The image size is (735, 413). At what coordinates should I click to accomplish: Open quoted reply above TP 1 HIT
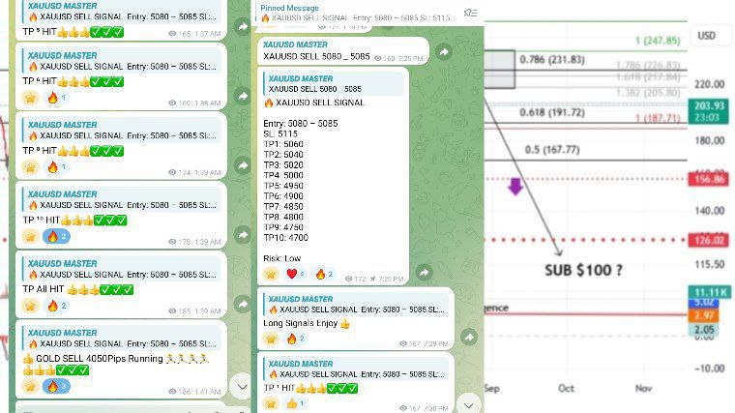355,369
